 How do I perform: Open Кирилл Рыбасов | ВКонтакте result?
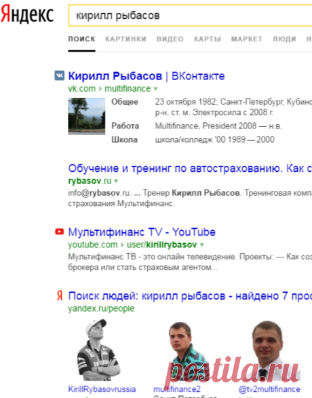click(x=147, y=76)
